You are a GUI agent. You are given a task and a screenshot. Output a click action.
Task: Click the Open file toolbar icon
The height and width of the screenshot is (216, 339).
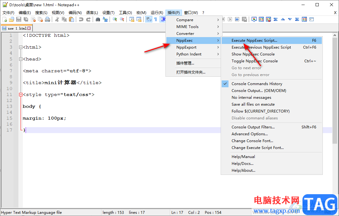tap(12, 19)
